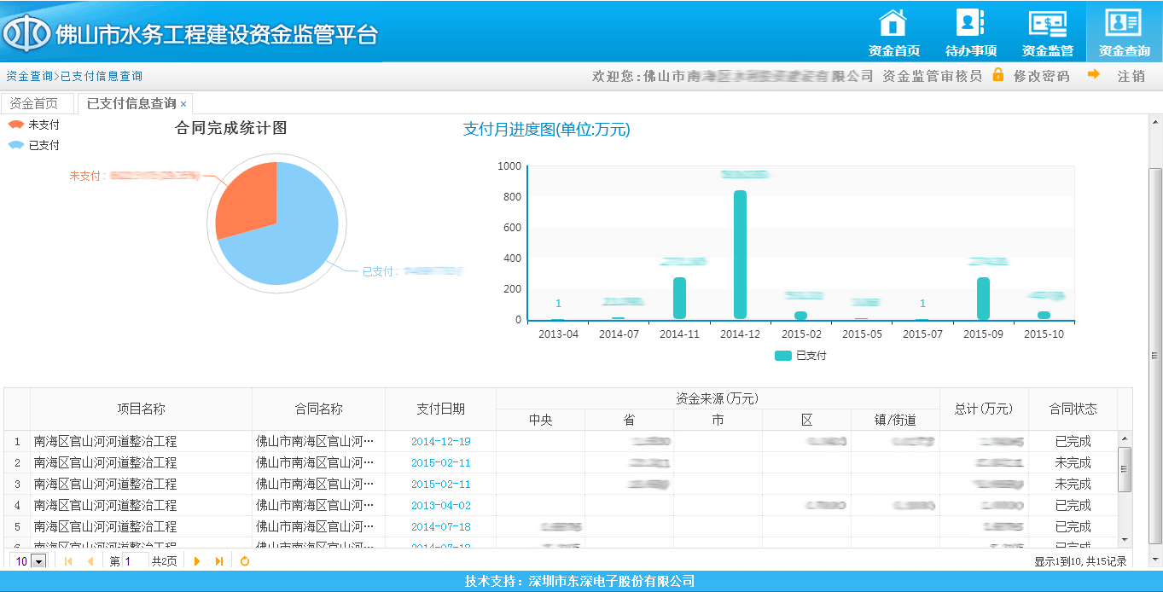The height and width of the screenshot is (592, 1163).
Task: Click 注销 to log out
Action: [x=1131, y=76]
